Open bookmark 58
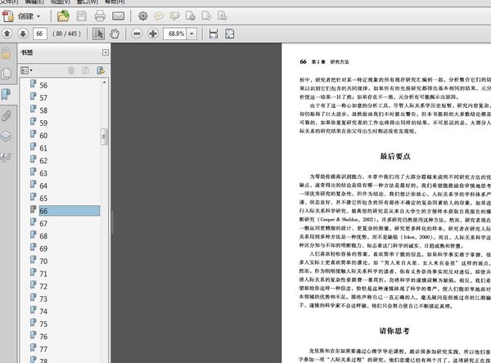This screenshot has width=491, height=363. [43, 110]
